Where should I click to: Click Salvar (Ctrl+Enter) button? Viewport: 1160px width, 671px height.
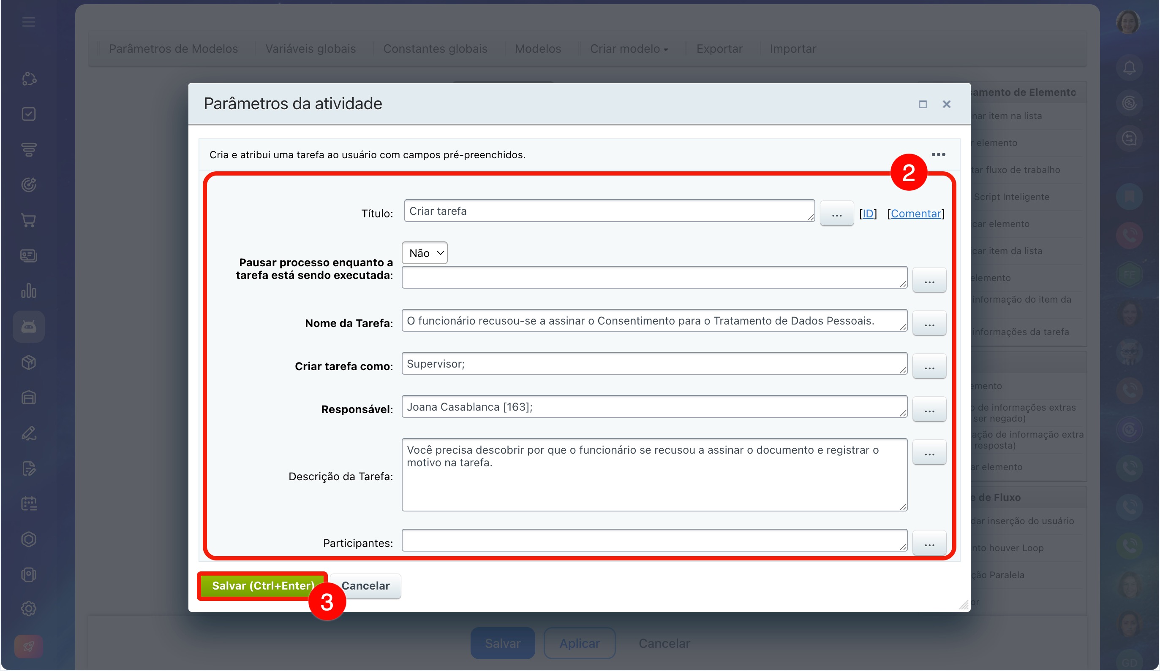click(x=263, y=585)
